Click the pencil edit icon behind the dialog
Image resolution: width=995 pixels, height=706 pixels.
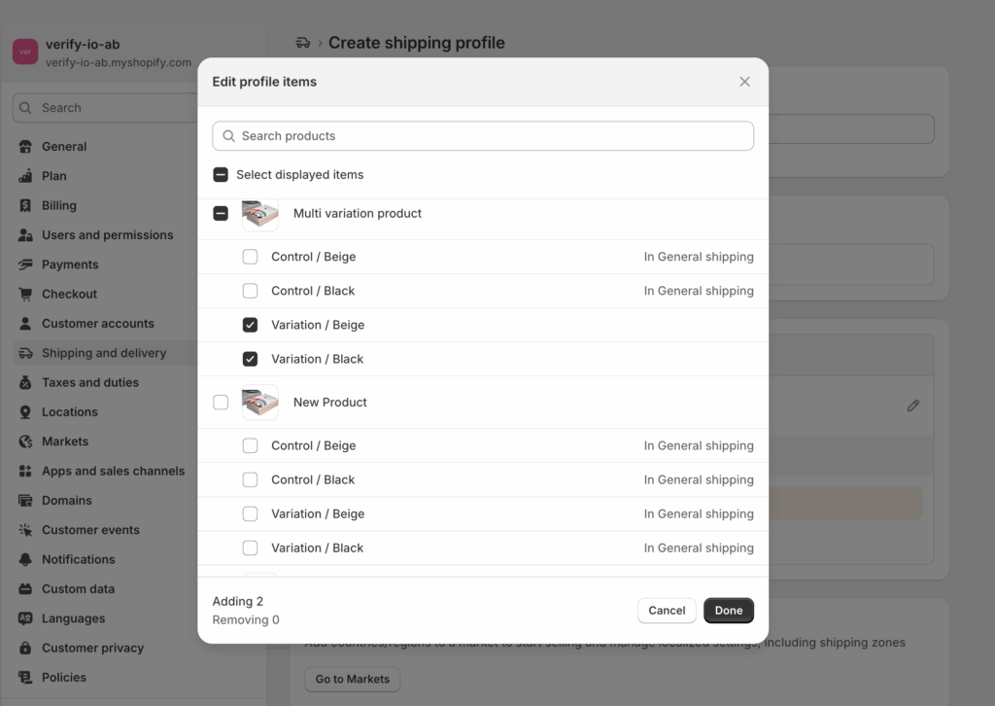pos(913,406)
